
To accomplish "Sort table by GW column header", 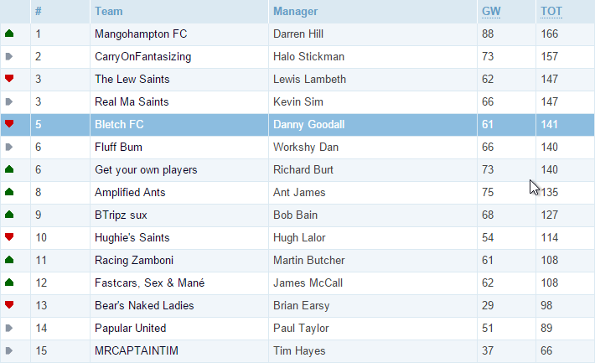I will coord(491,12).
